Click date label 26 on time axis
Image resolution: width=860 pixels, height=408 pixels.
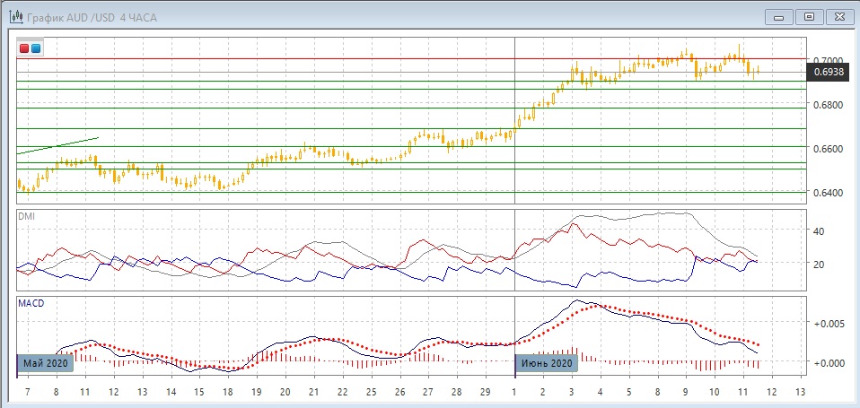click(x=399, y=393)
